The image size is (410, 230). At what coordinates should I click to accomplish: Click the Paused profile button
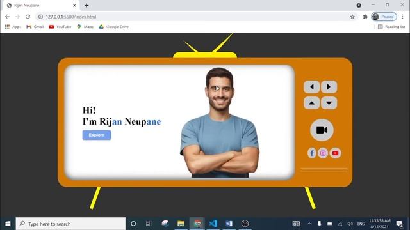point(384,17)
